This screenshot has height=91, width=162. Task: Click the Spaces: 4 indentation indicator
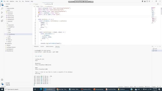click(x=127, y=87)
